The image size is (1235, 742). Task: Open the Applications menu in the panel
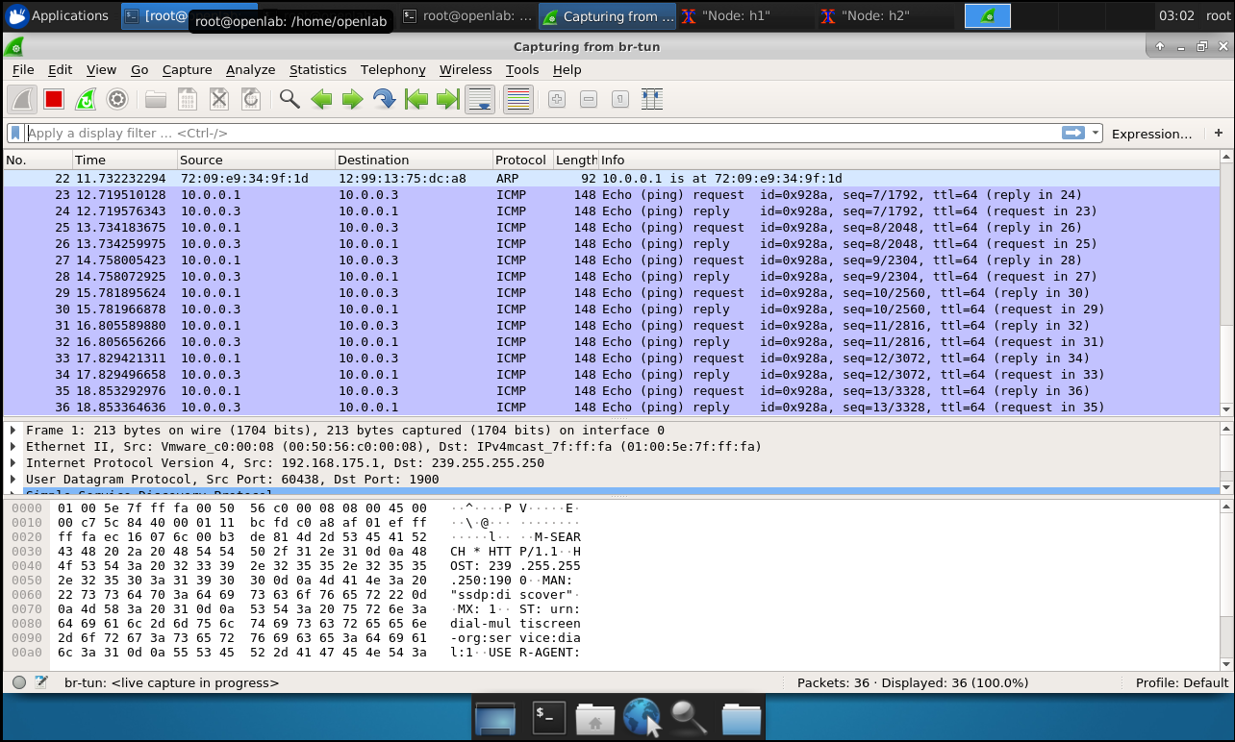coord(58,15)
